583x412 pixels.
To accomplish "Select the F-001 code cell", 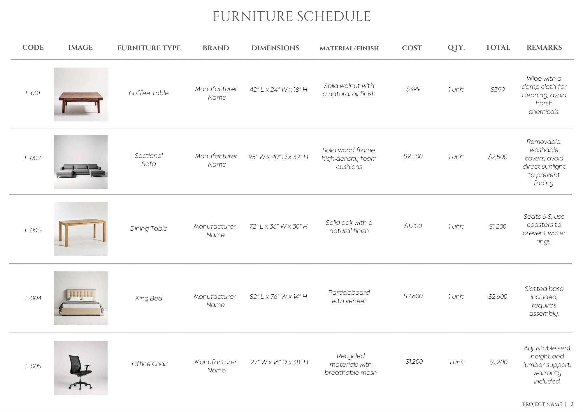I will [33, 93].
